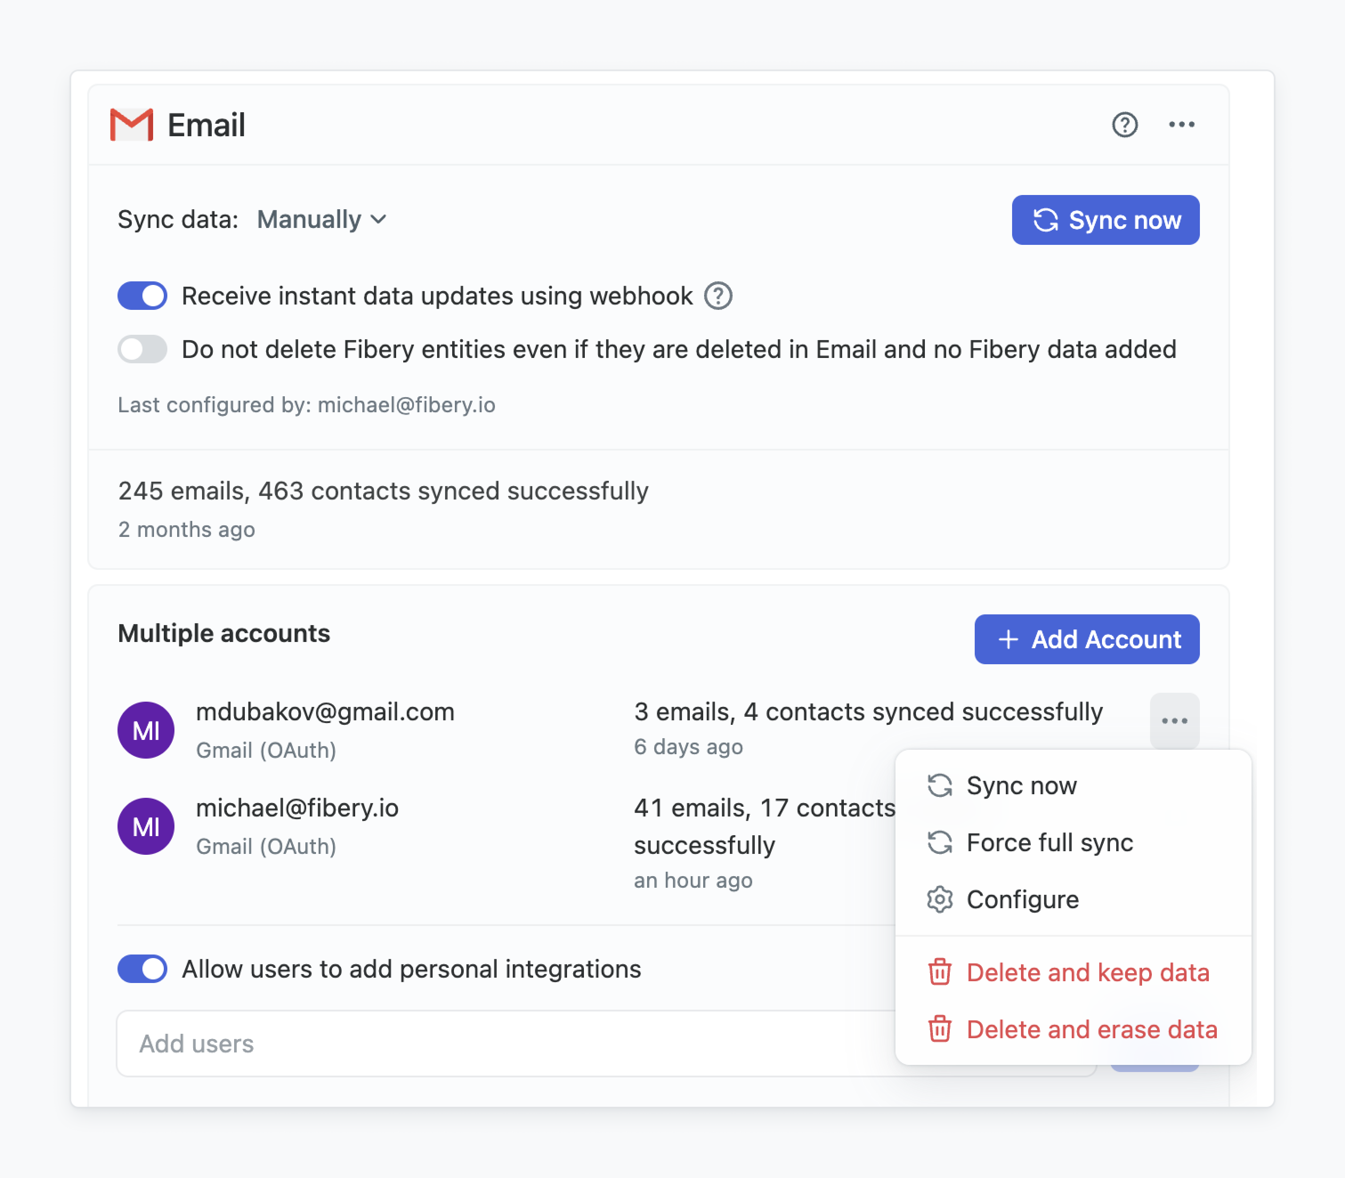Viewport: 1345px width, 1178px height.
Task: Open the Email header three-dot menu
Action: tap(1181, 124)
